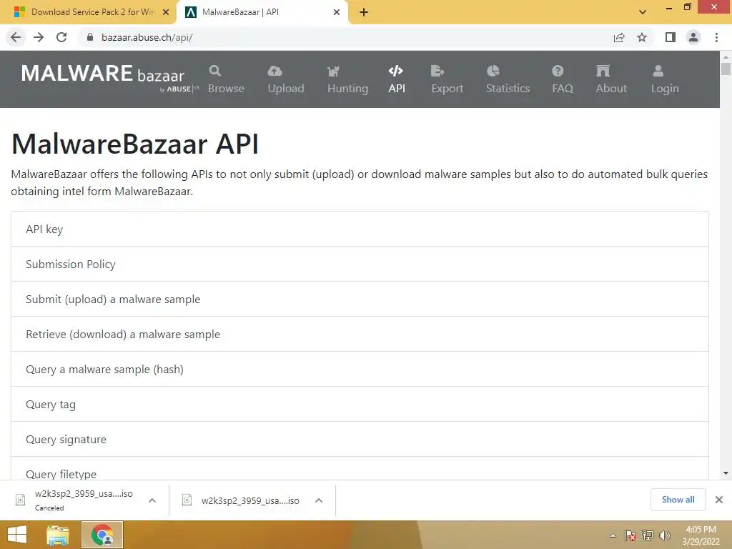Select the API code icon
The width and height of the screenshot is (732, 549).
396,71
